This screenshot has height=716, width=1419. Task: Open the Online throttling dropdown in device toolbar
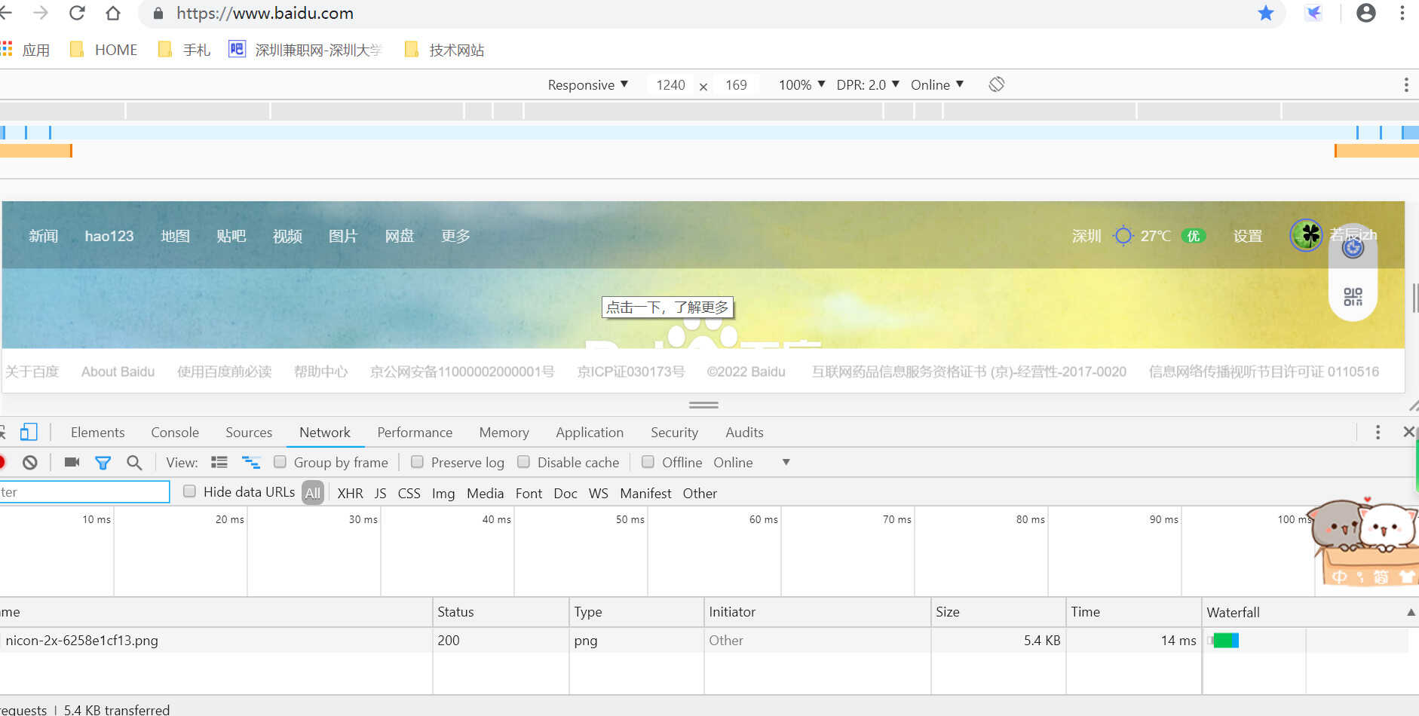(x=937, y=84)
